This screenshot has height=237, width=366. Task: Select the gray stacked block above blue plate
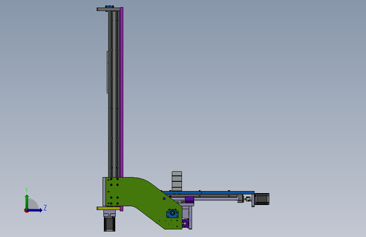pyautogui.click(x=177, y=181)
